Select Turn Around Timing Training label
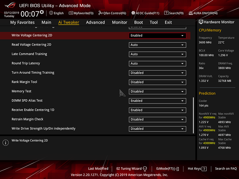The width and height of the screenshot is (239, 179). (33, 73)
